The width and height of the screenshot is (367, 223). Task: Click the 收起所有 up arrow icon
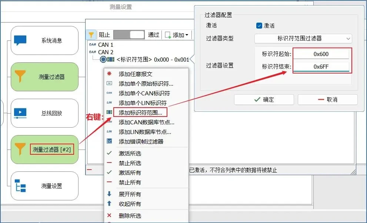109,204
